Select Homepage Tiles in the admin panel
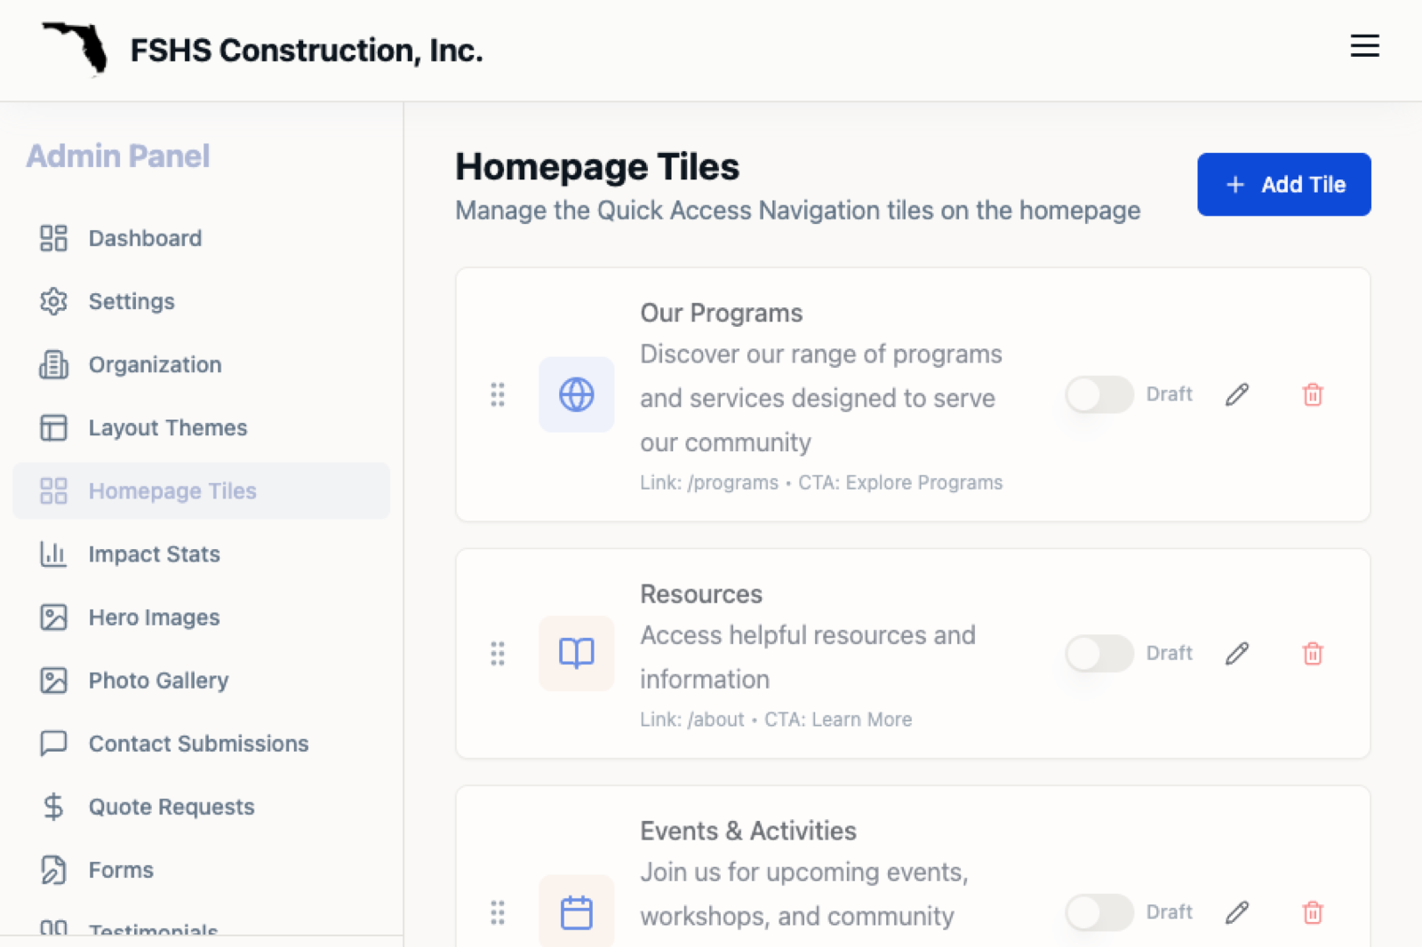The height and width of the screenshot is (947, 1422). pyautogui.click(x=172, y=490)
